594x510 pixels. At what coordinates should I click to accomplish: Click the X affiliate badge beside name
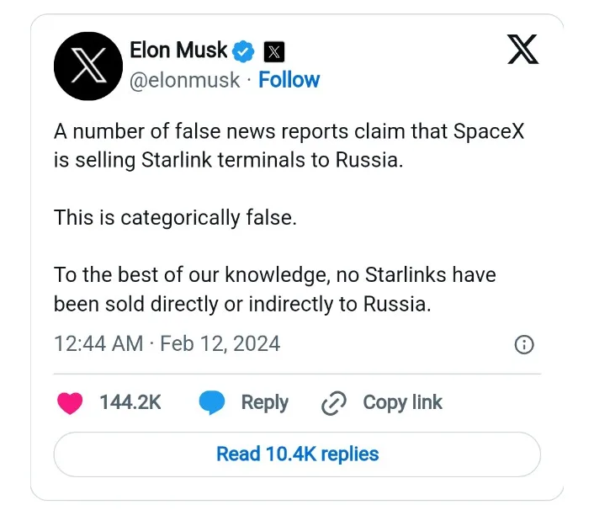(273, 52)
